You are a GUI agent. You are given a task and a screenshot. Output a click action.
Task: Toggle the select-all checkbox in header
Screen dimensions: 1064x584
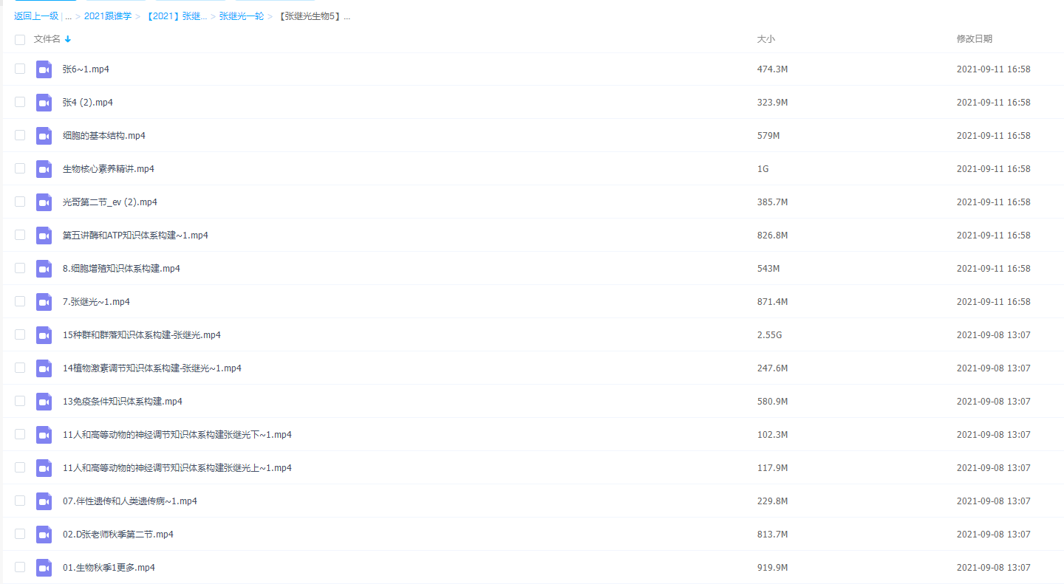point(20,39)
